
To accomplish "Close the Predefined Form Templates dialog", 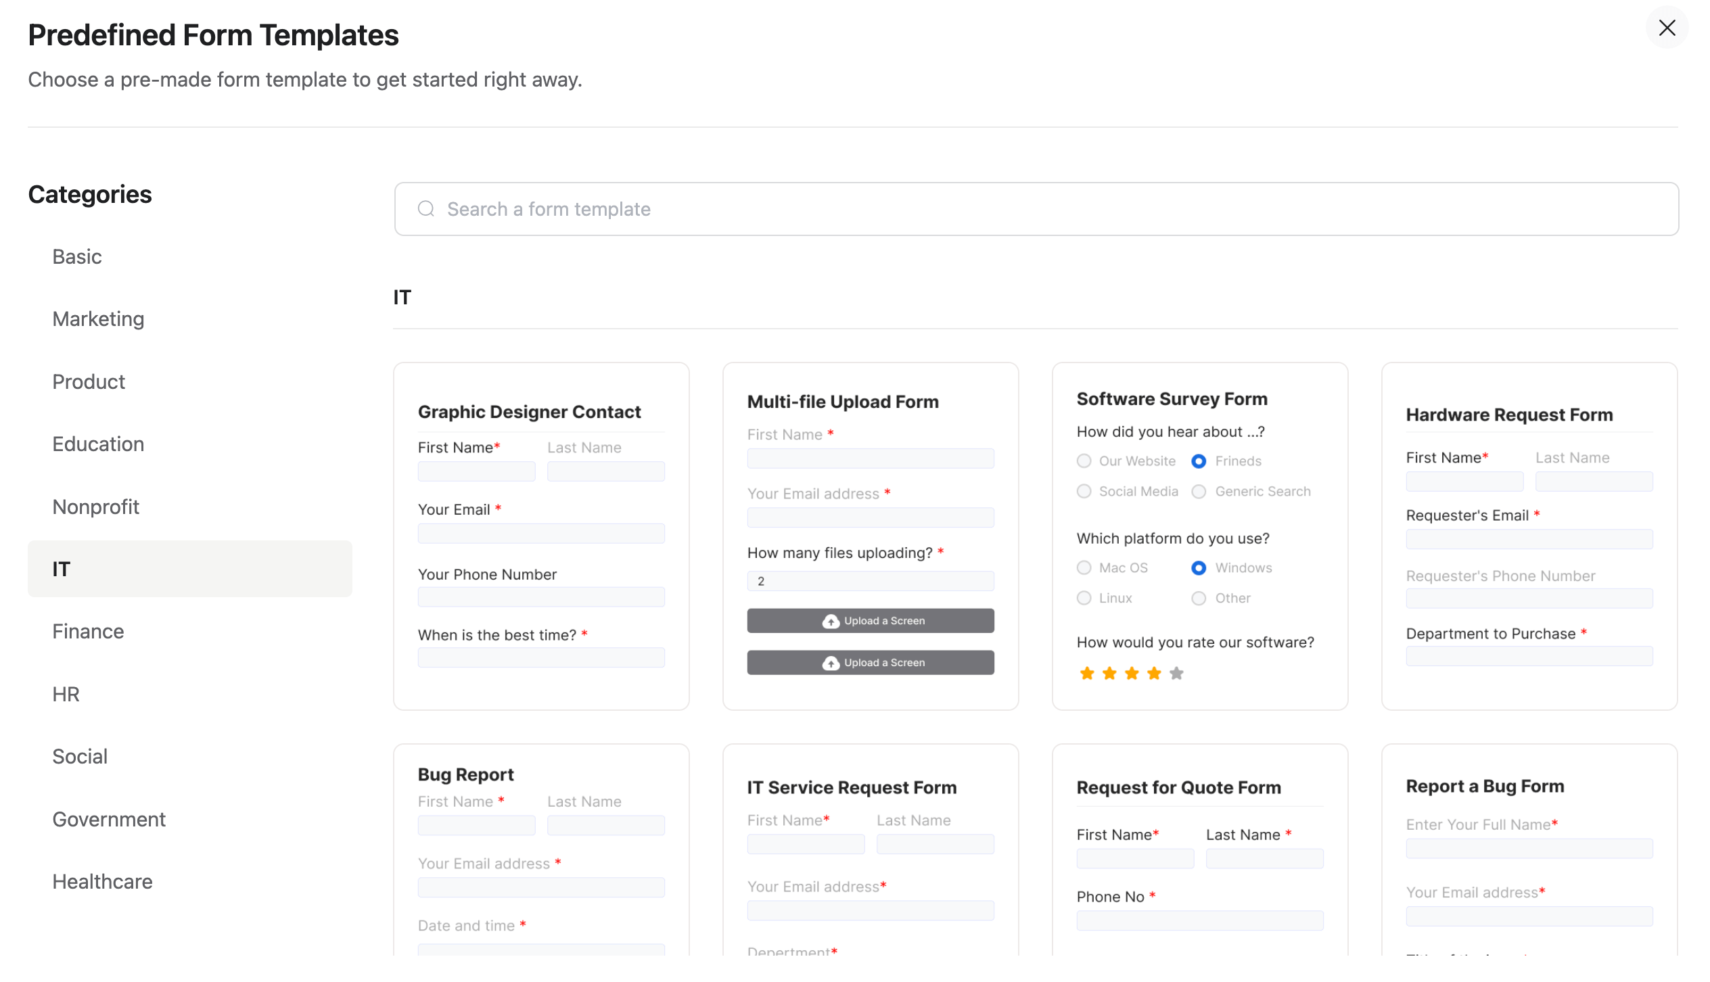I will [x=1667, y=28].
